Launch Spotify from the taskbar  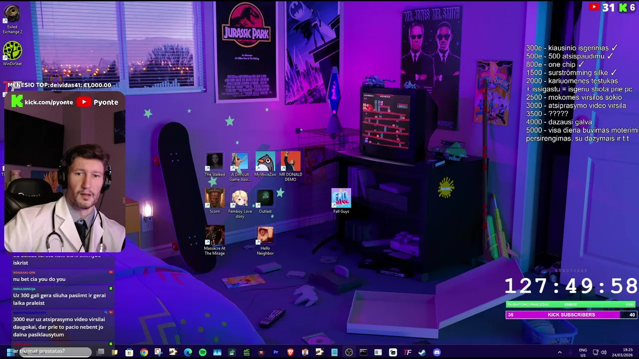(x=203, y=353)
